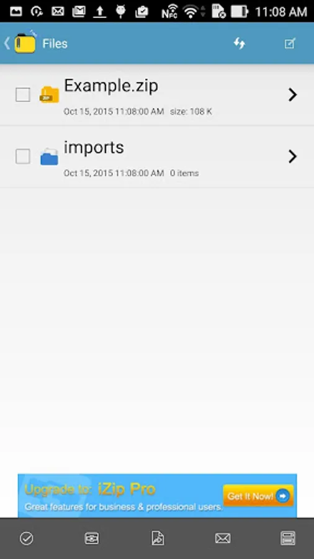Tap the blue imports folder icon
This screenshot has width=314, height=559.
point(49,157)
